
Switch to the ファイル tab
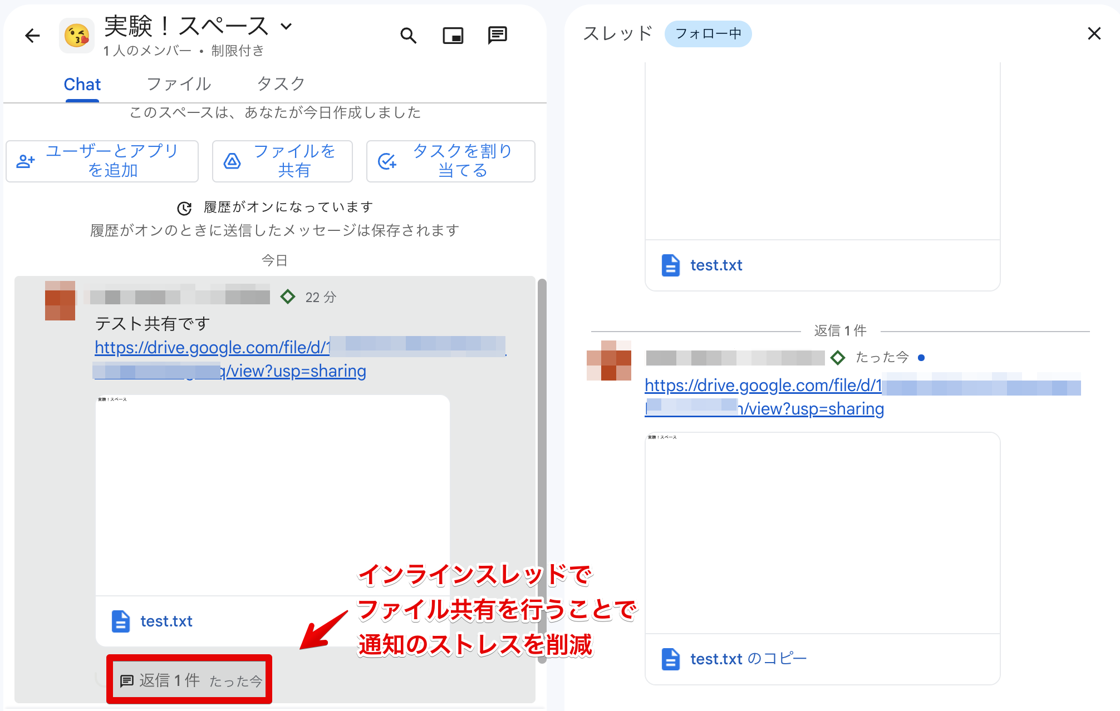coord(179,84)
